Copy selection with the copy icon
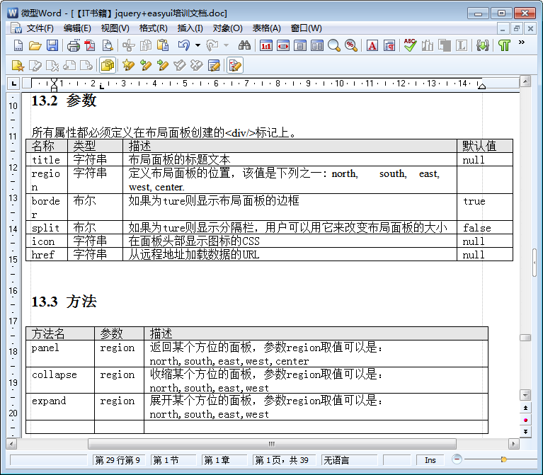Image resolution: width=543 pixels, height=475 pixels. [146, 45]
